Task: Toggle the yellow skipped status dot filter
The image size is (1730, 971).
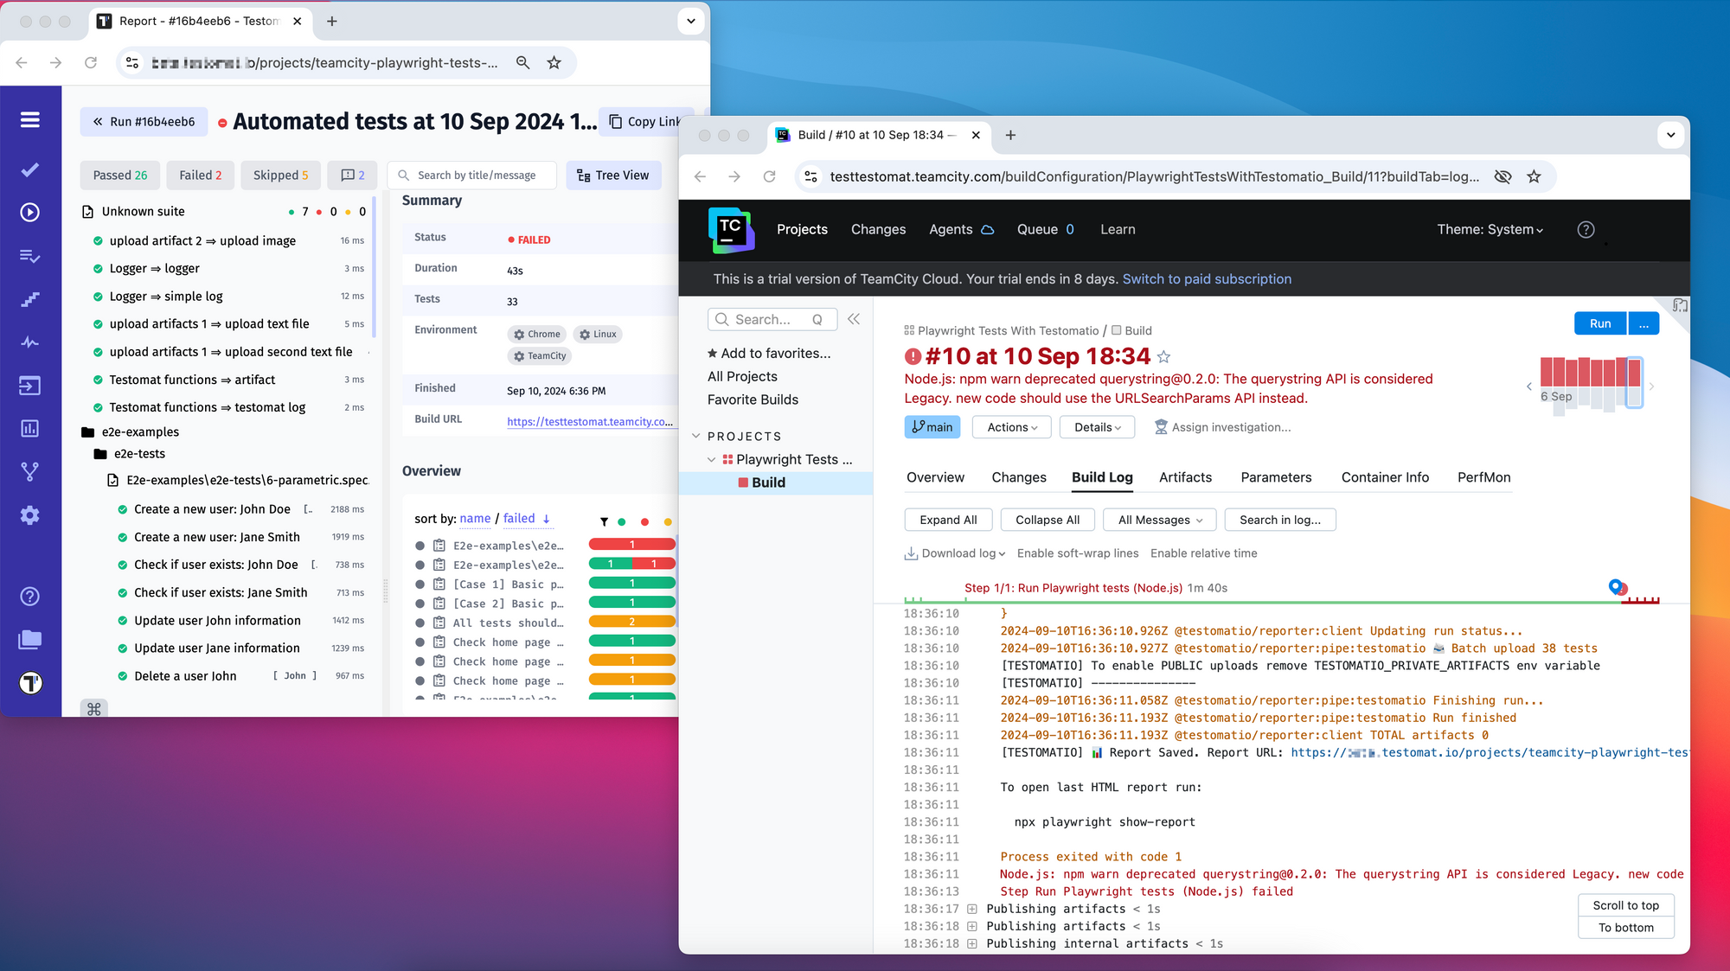Action: click(x=667, y=521)
